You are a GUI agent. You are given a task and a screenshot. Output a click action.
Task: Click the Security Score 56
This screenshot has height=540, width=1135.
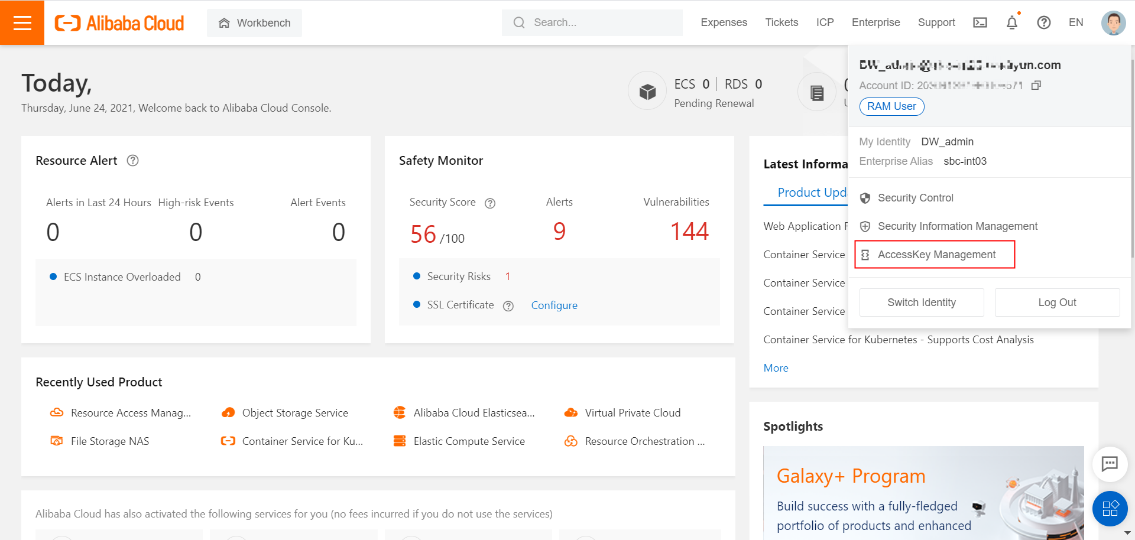coord(423,235)
